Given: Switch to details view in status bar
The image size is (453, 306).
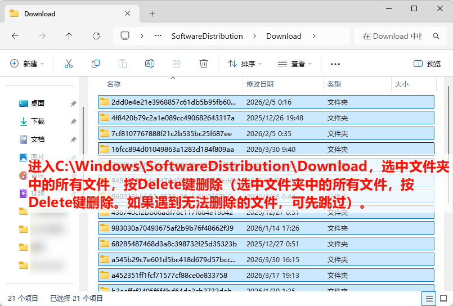Looking at the screenshot, I should tap(429, 299).
